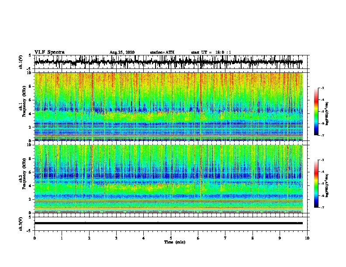346x267 pixels.
Task: Click the "8" kHz tick on ch.1 frequency axis
Action: click(31, 86)
